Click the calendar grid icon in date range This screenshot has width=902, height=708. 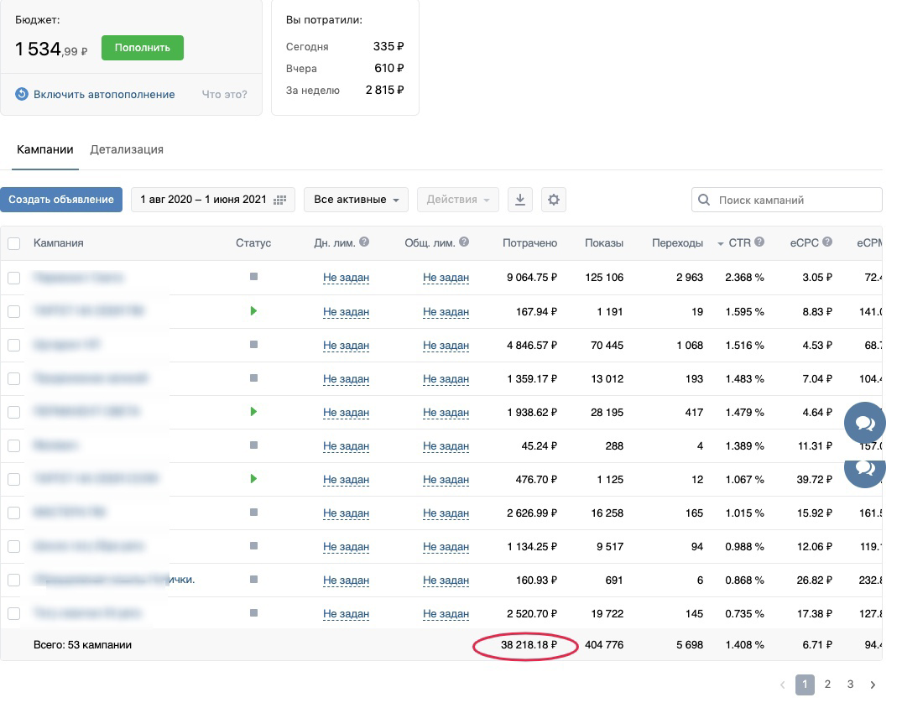280,200
